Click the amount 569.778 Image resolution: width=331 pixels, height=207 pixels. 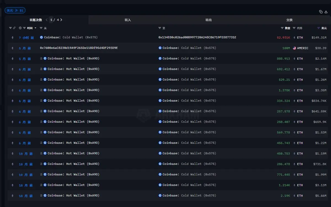pyautogui.click(x=284, y=132)
